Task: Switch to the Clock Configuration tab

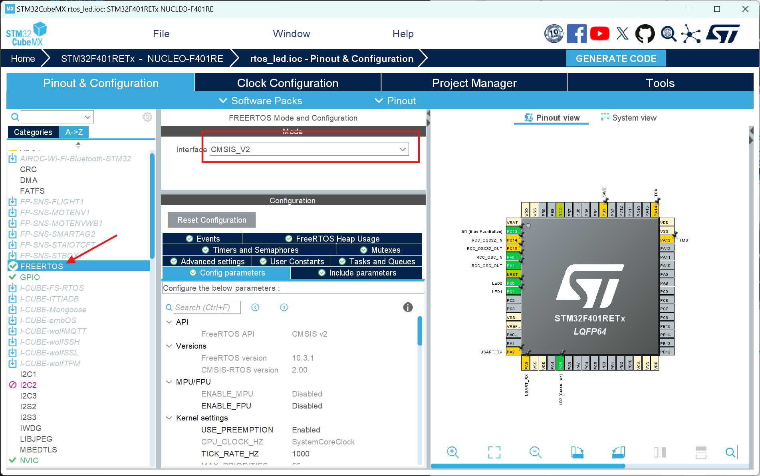Action: tap(288, 83)
